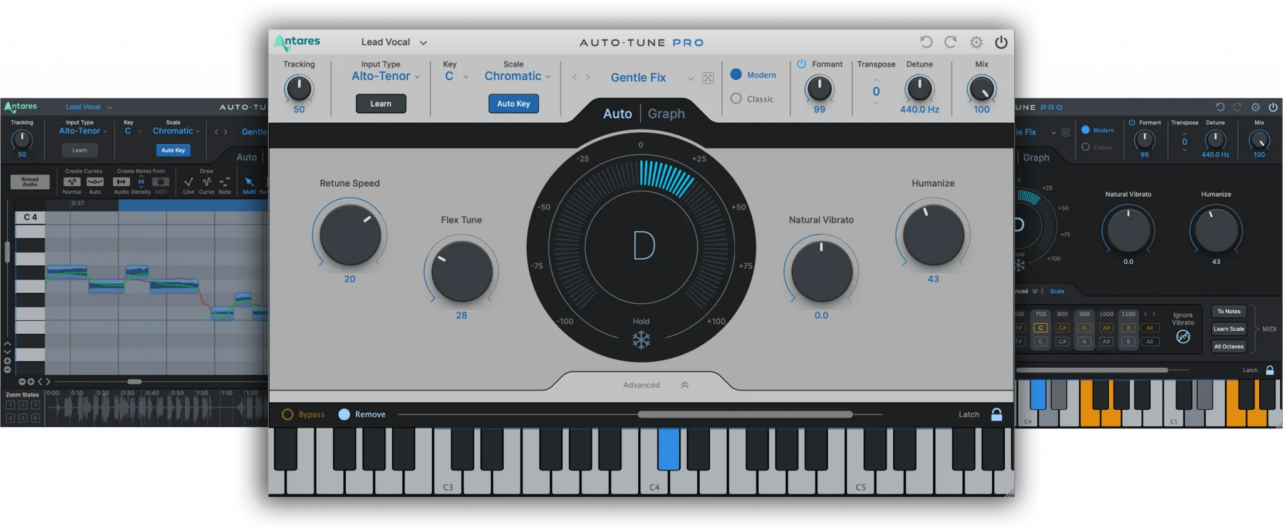Click the Learn button under Input Type
1283x530 pixels.
click(381, 104)
